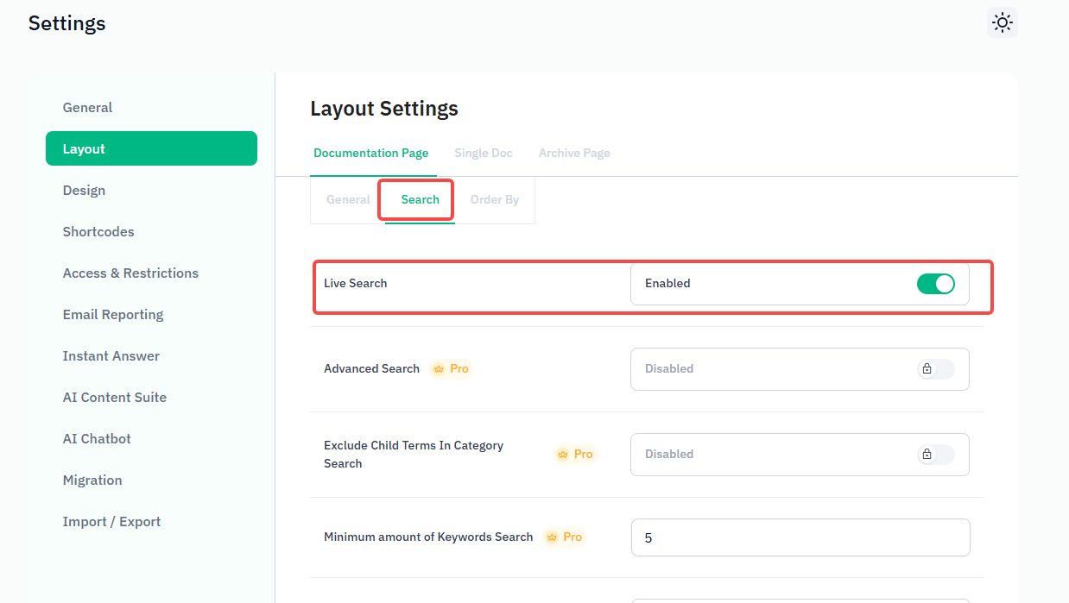Click the Pro badge beside Minimum Keywords Search
The image size is (1069, 603).
[565, 537]
